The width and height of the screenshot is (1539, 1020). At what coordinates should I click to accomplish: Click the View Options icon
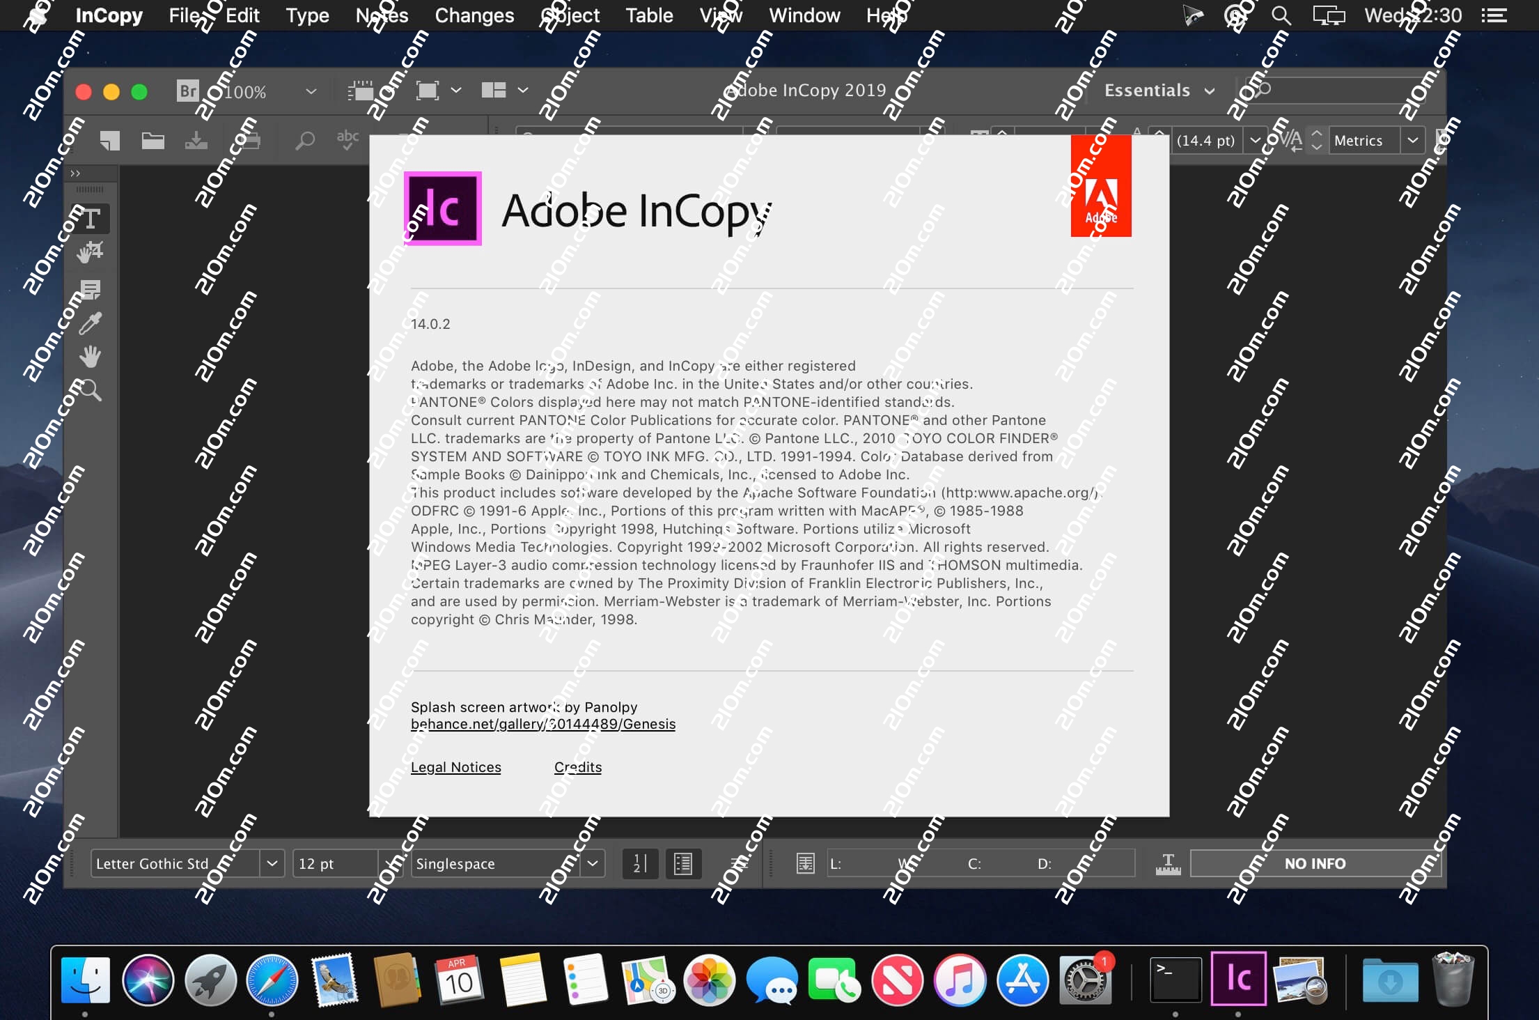(361, 91)
